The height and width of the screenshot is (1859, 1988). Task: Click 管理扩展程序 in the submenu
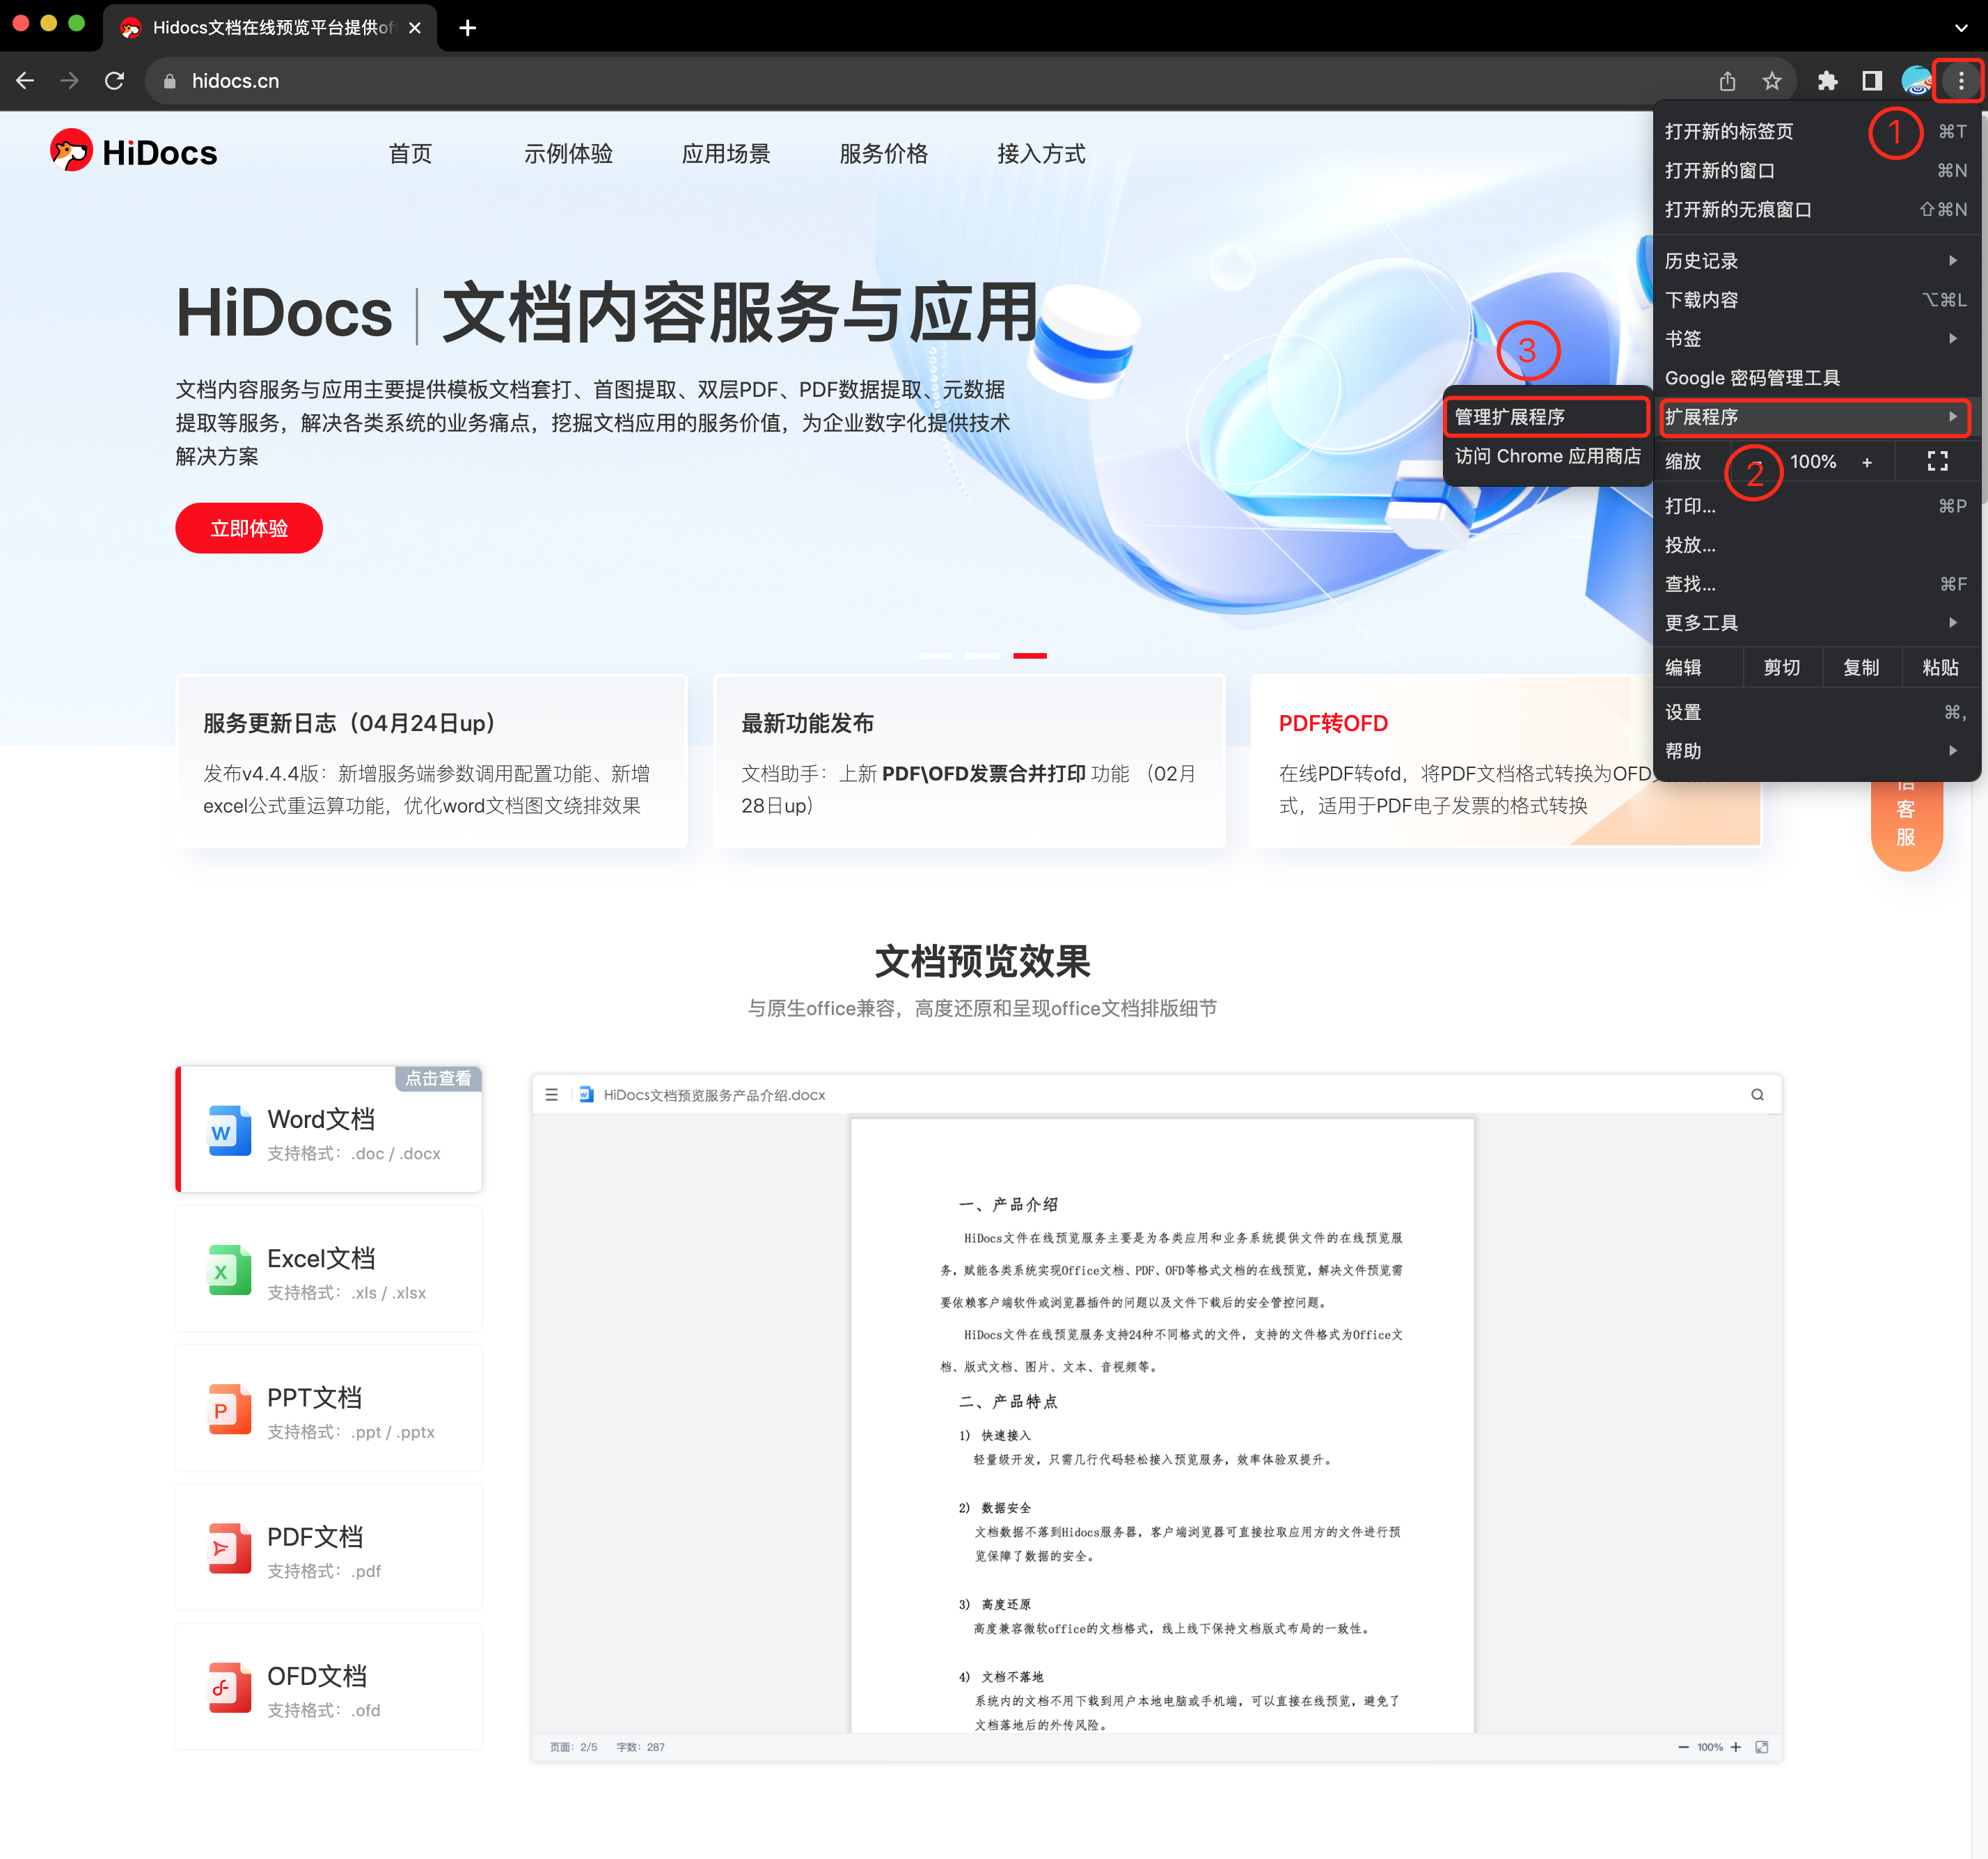1547,417
